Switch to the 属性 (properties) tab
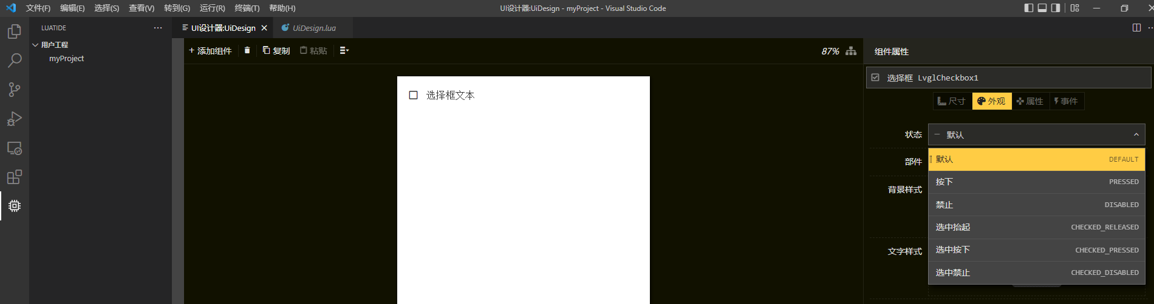The image size is (1154, 304). click(x=1030, y=101)
